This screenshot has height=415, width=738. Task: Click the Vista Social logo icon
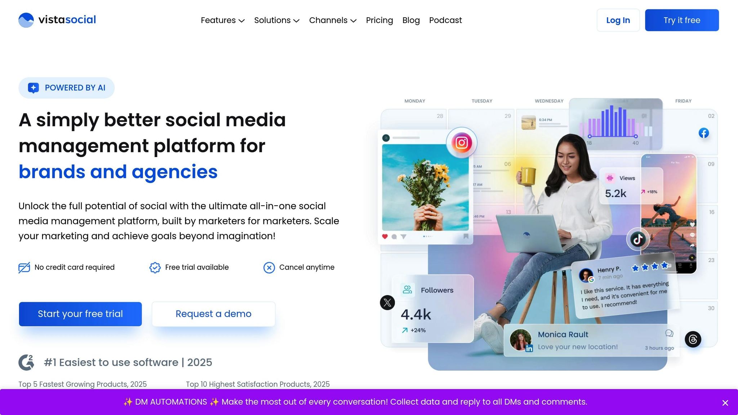26,20
